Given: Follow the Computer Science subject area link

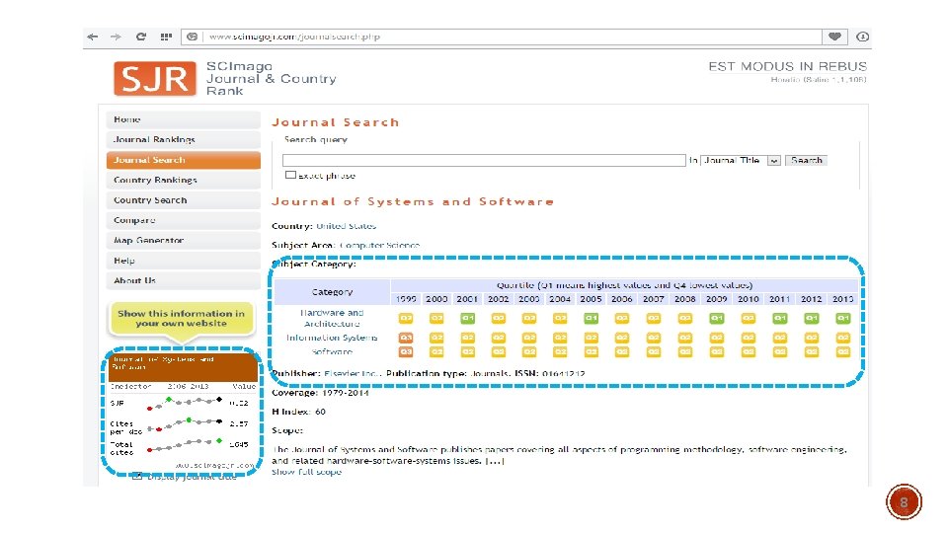Looking at the screenshot, I should click(379, 245).
